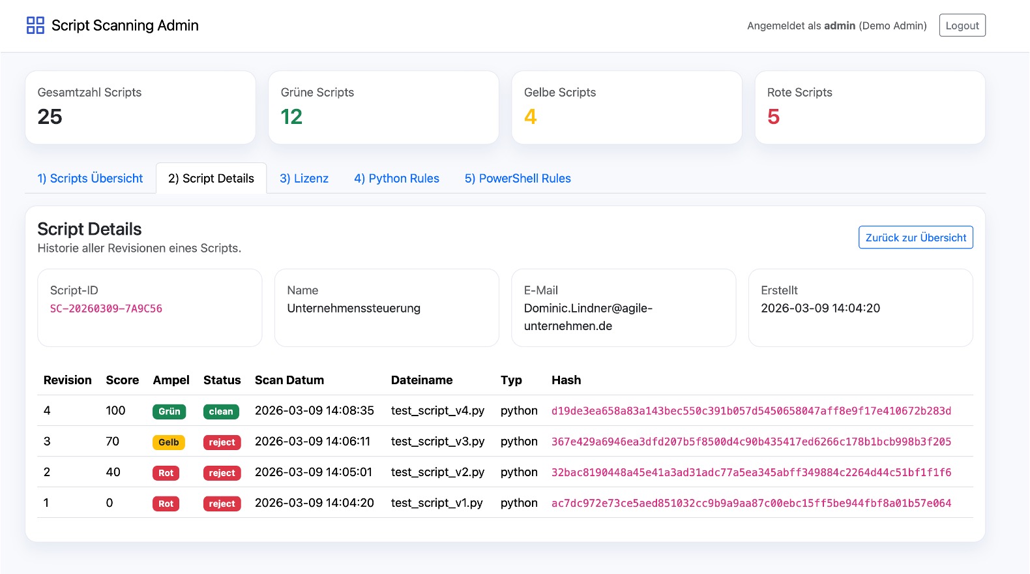
Task: Click the clean status badge in revision 4
Action: tap(221, 412)
